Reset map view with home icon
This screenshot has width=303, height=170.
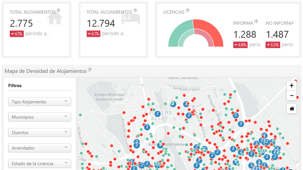tap(292, 109)
